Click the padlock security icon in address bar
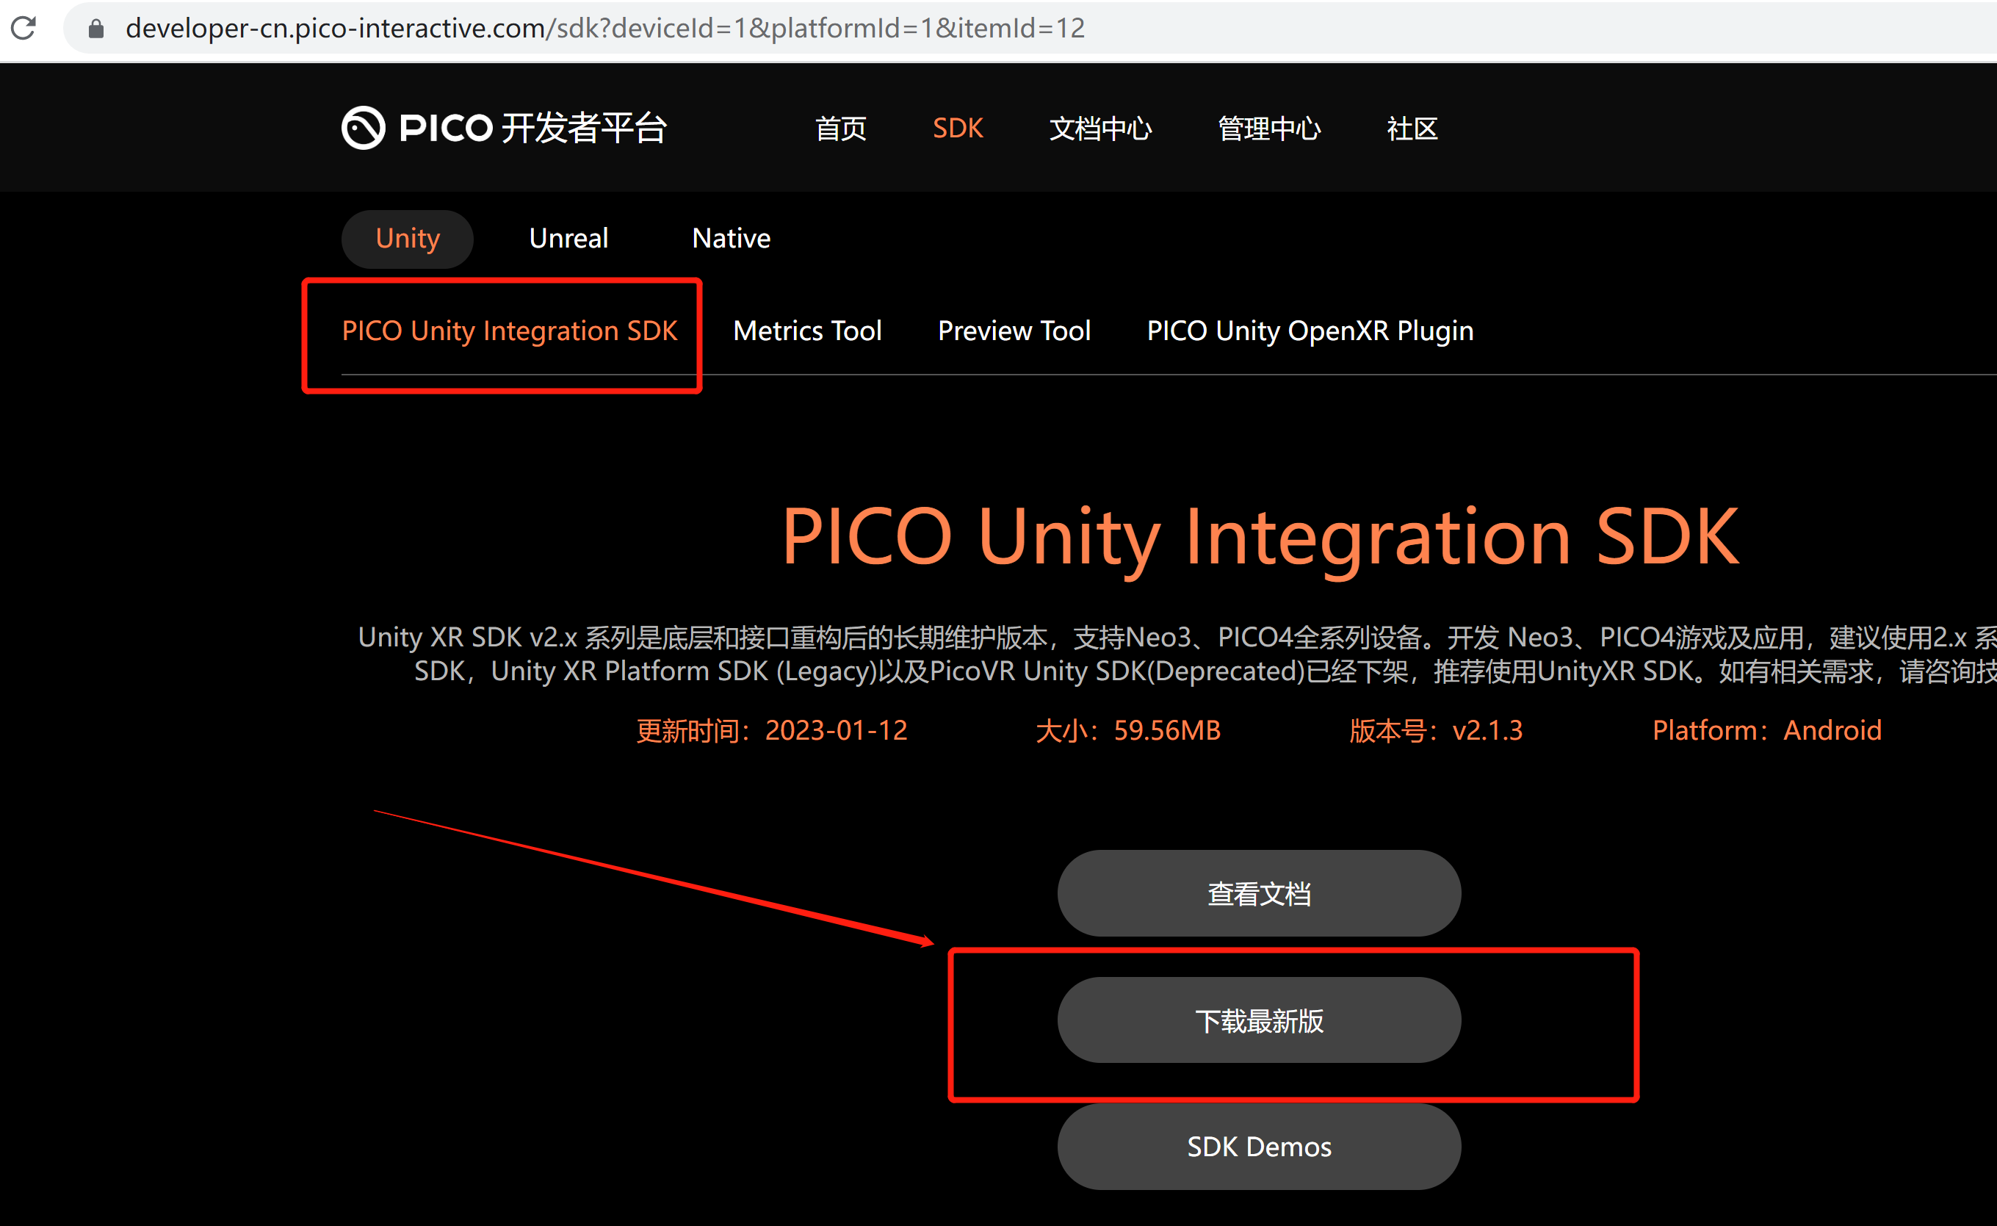This screenshot has height=1226, width=1997. (95, 28)
